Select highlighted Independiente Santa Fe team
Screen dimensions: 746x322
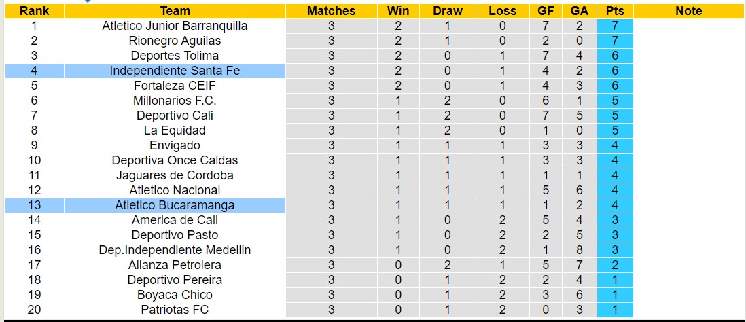pyautogui.click(x=175, y=71)
